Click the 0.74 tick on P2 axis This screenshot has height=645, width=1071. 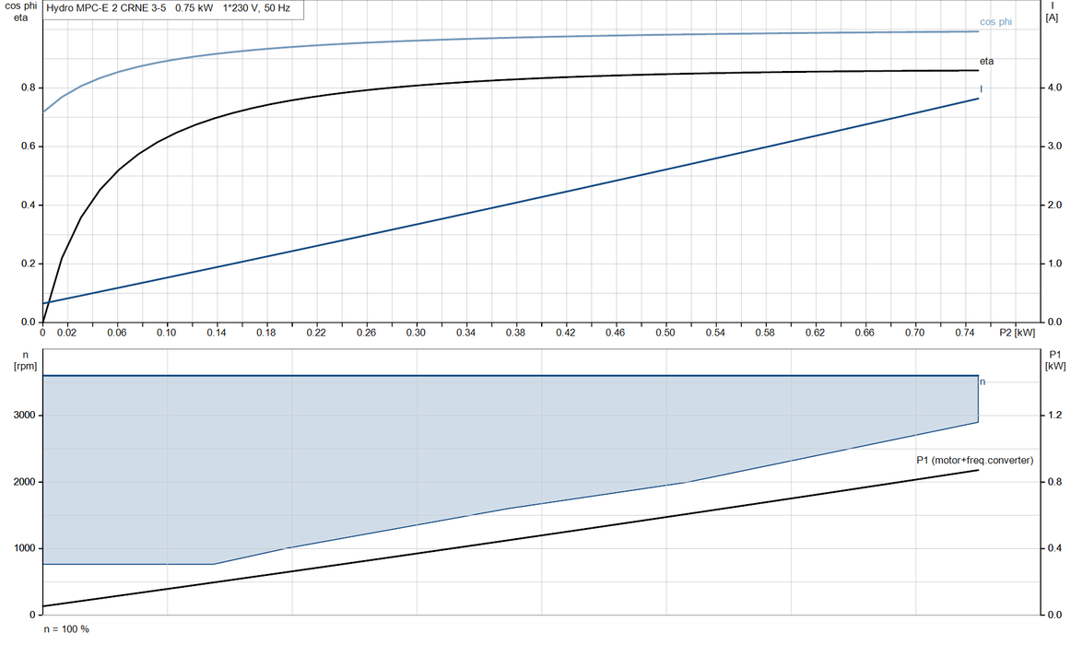[964, 333]
